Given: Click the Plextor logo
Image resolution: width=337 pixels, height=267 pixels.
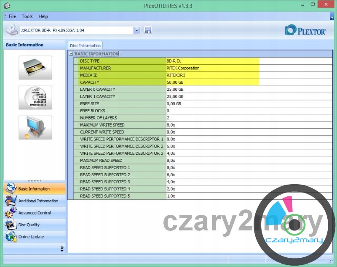Looking at the screenshot, I should click(x=305, y=31).
